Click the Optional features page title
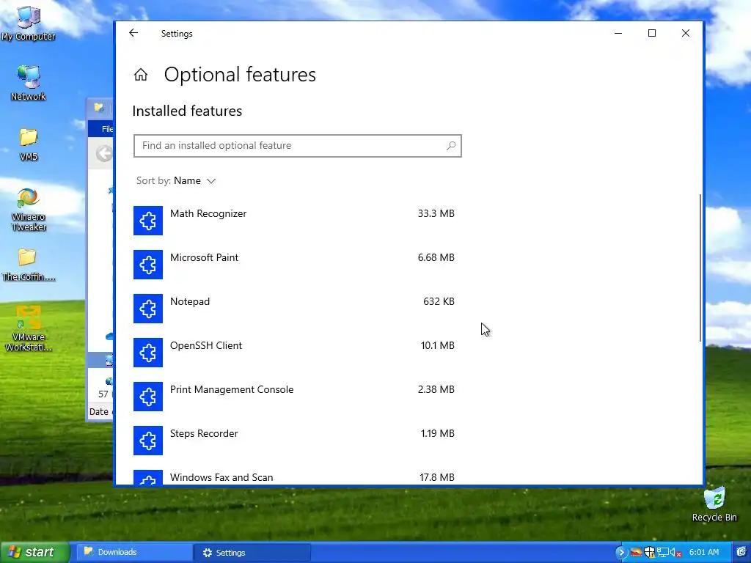751x563 pixels. pyautogui.click(x=240, y=75)
